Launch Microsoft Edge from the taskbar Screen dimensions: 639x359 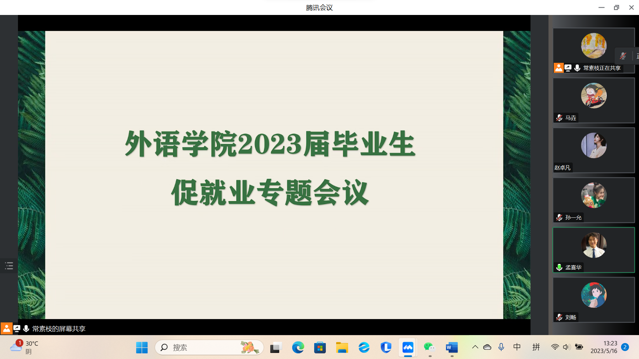[x=298, y=348]
